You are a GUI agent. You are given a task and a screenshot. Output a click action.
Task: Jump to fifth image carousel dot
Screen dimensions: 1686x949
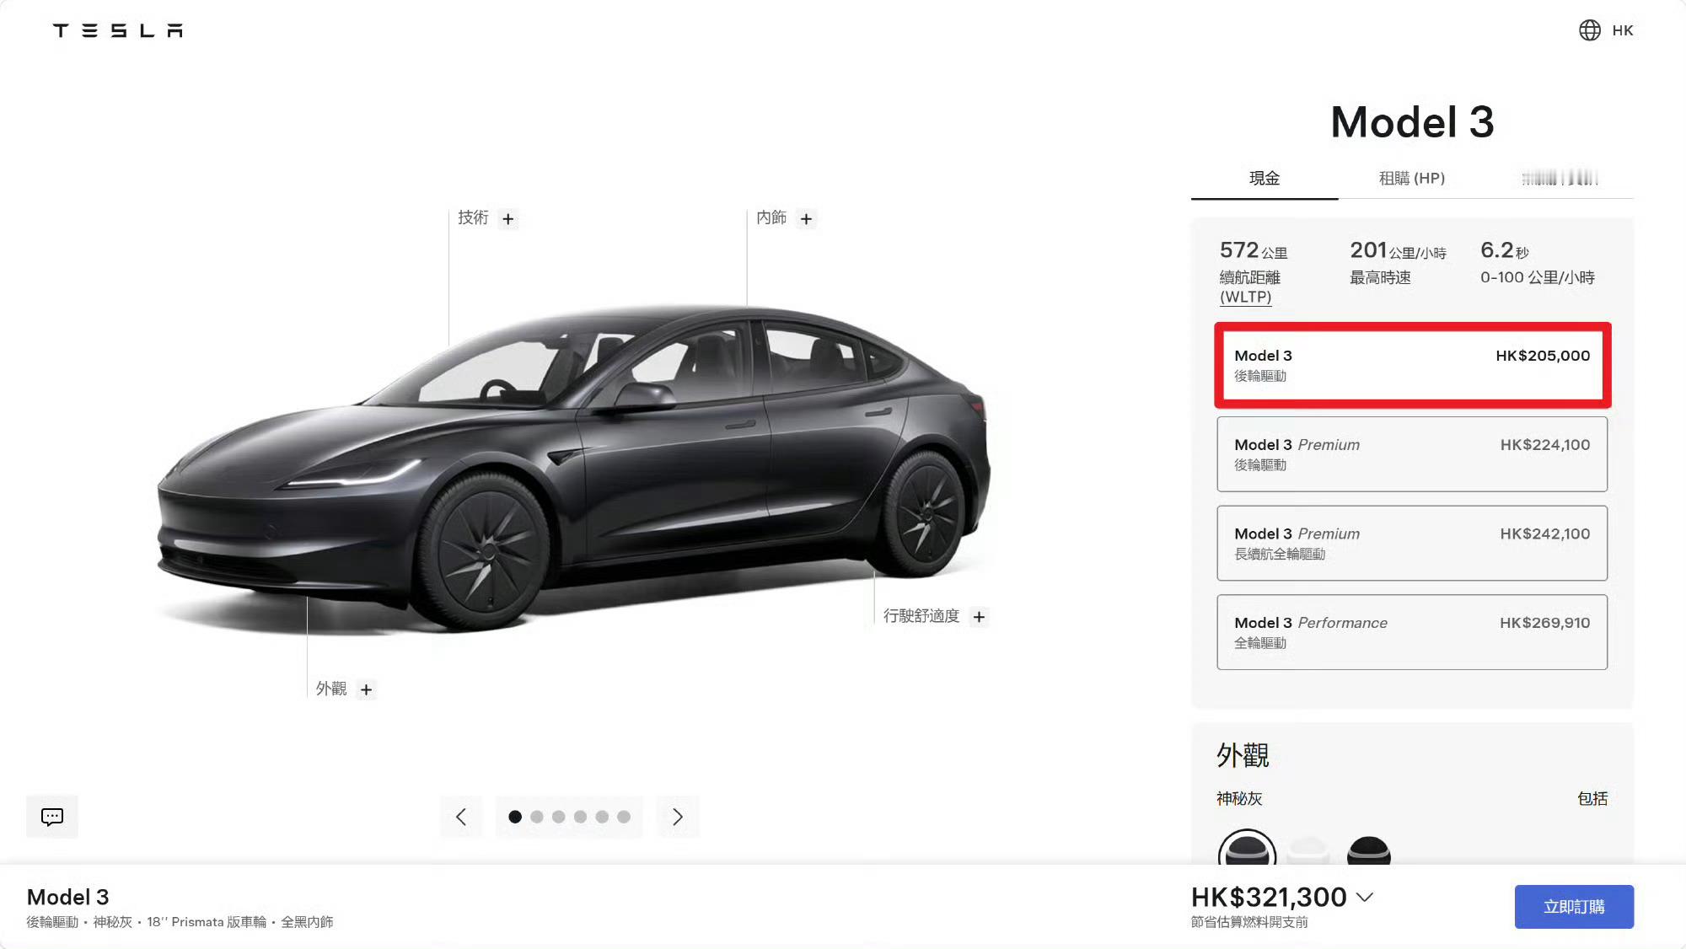coord(602,817)
